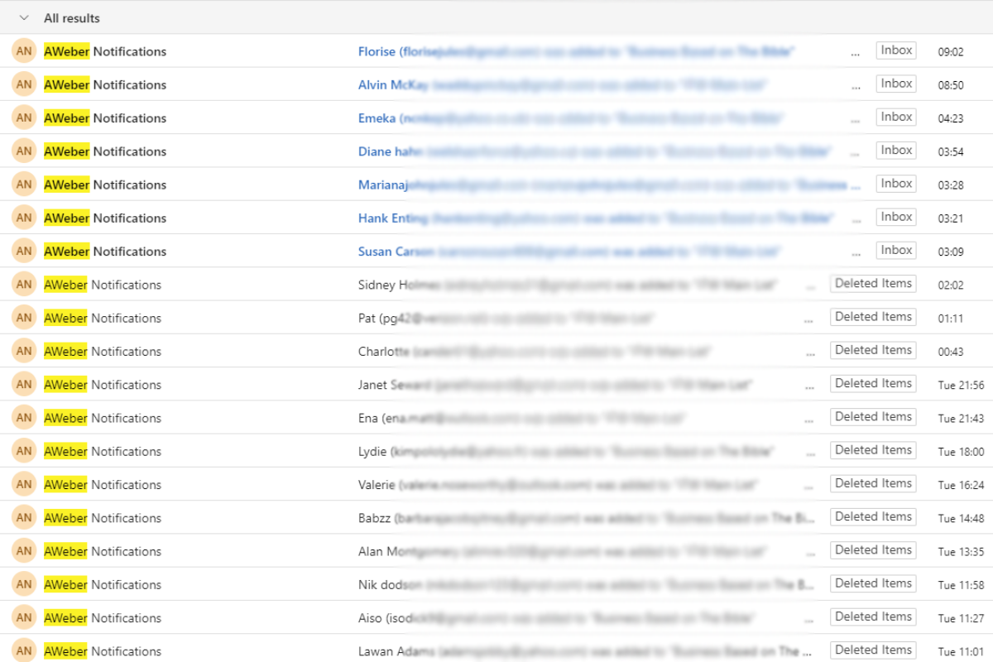Click Deleted Items tag on Tue 16:24 email
This screenshot has height=662, width=993.
873,483
